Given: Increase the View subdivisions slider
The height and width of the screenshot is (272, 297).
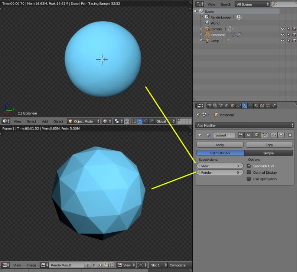Looking at the screenshot, I should click(x=241, y=166).
